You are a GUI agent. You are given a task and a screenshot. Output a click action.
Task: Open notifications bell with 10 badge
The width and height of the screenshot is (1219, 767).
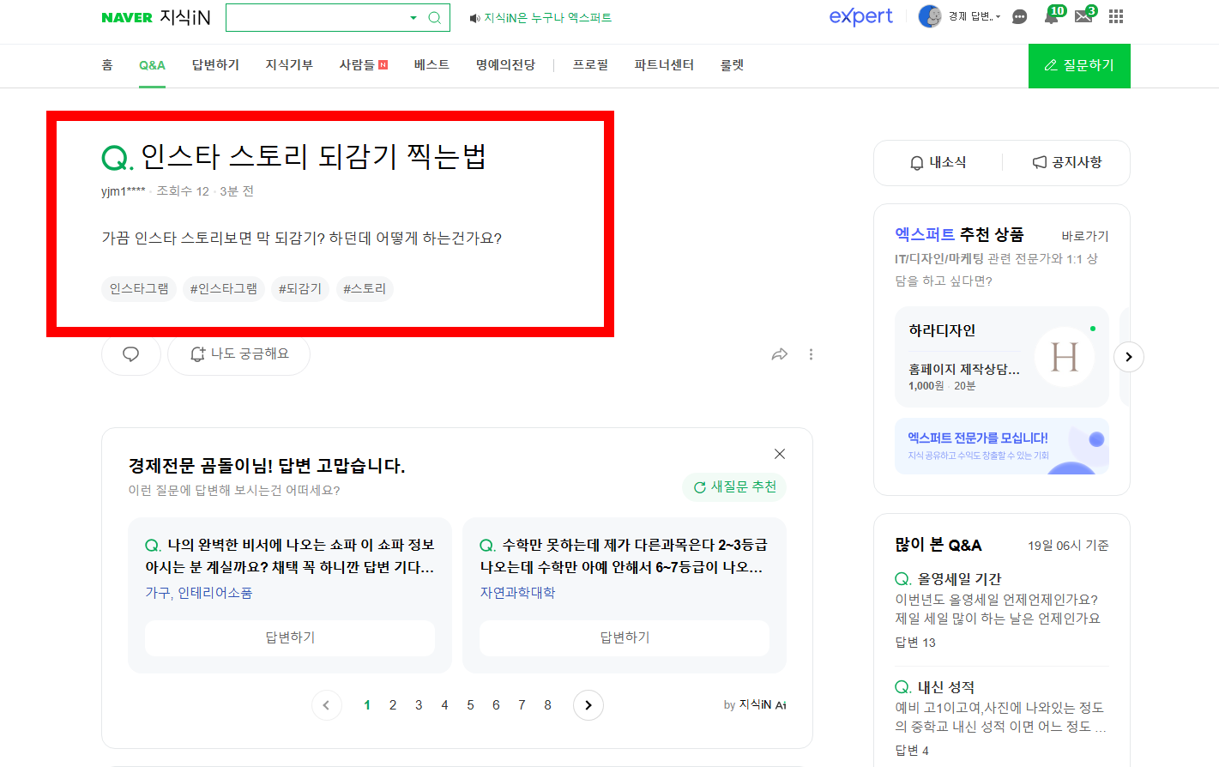click(x=1053, y=15)
